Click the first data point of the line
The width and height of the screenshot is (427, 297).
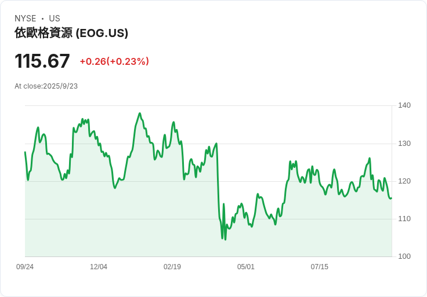(25, 152)
